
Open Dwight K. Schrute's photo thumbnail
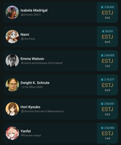[12, 85]
